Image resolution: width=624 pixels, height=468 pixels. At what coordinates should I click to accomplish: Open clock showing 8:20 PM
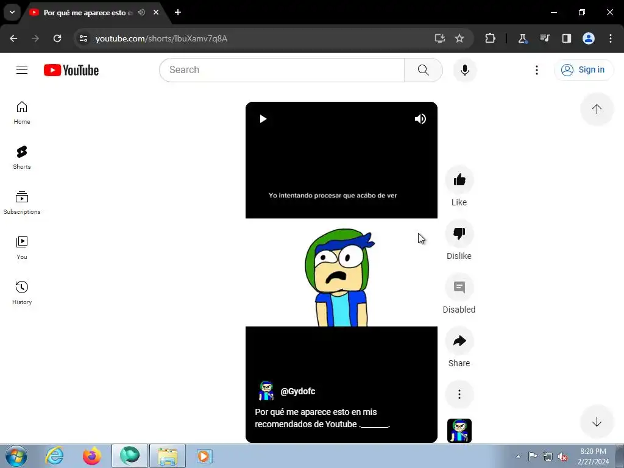click(593, 456)
